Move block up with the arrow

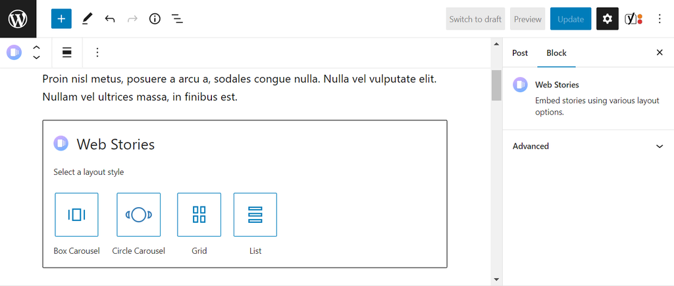(37, 47)
